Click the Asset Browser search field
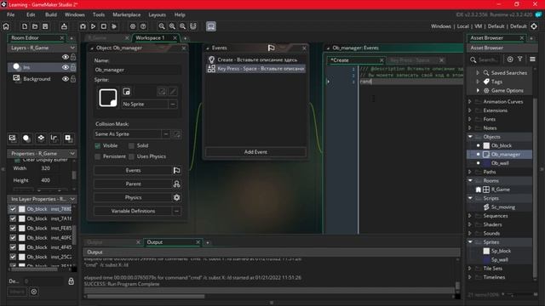This screenshot has height=306, width=545. 488,59
